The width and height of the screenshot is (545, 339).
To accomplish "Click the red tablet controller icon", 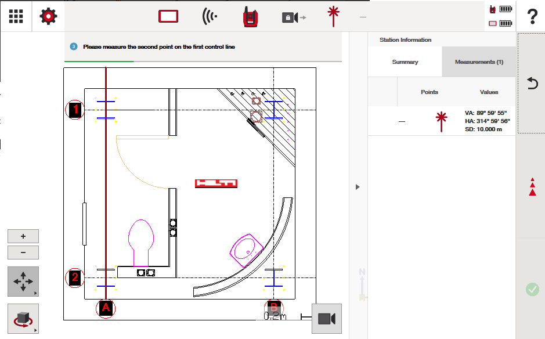I will 168,17.
